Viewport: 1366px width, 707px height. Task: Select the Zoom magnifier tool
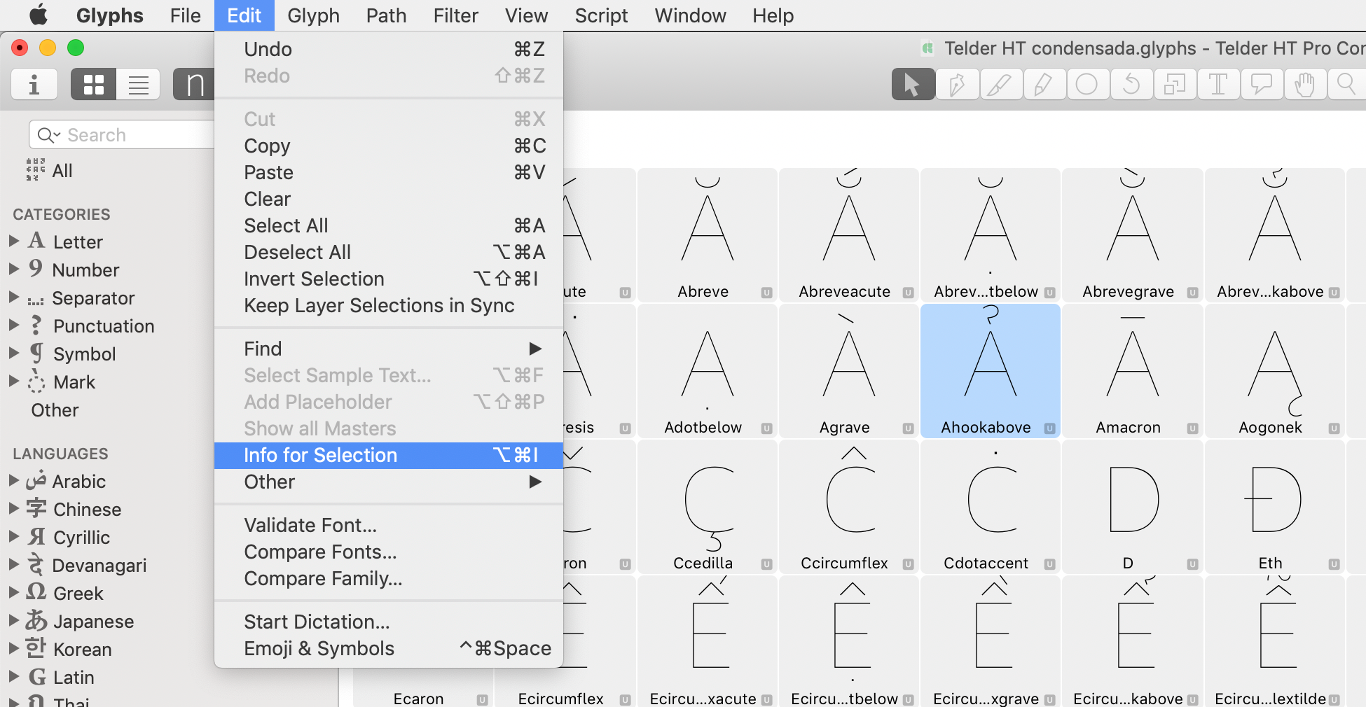(x=1347, y=85)
